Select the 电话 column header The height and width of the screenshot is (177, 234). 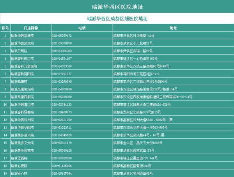82,28
